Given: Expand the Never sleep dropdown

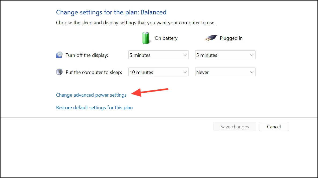Looking at the screenshot, I should point(225,72).
